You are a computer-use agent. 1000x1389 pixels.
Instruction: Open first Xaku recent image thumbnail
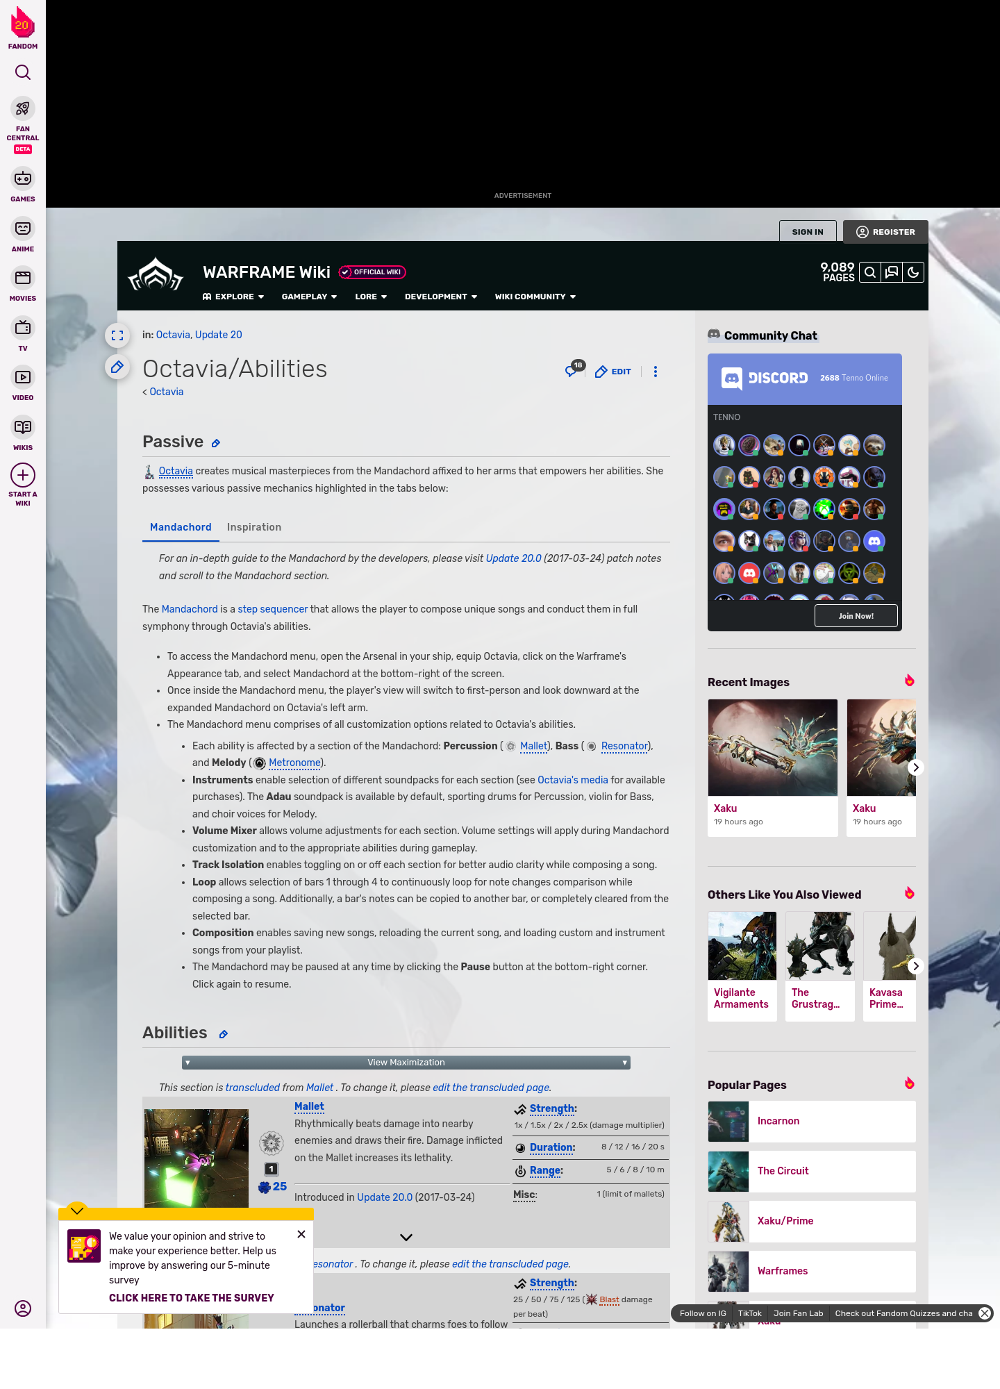coord(773,747)
